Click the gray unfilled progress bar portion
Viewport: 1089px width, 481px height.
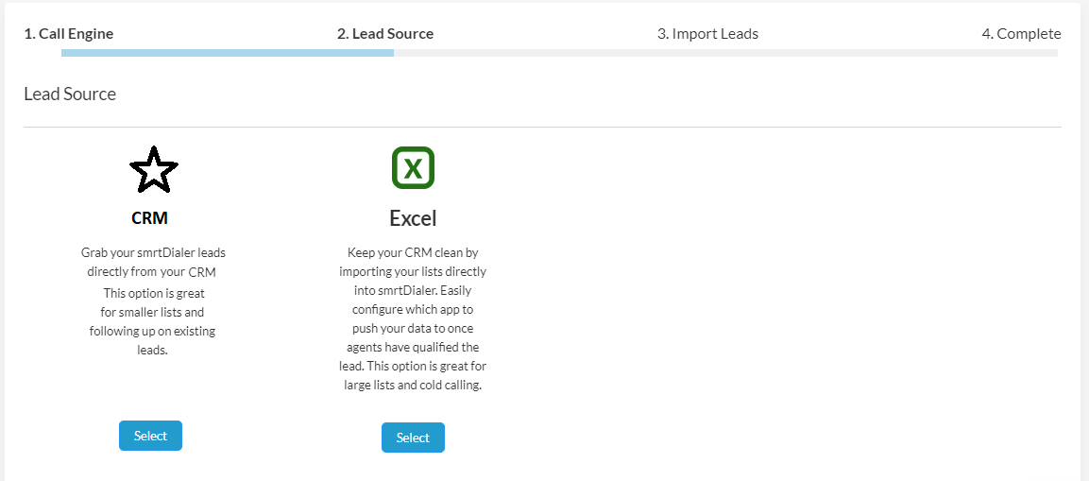(x=725, y=53)
